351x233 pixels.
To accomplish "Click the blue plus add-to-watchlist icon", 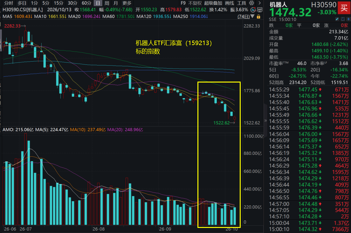I will pos(348,19).
